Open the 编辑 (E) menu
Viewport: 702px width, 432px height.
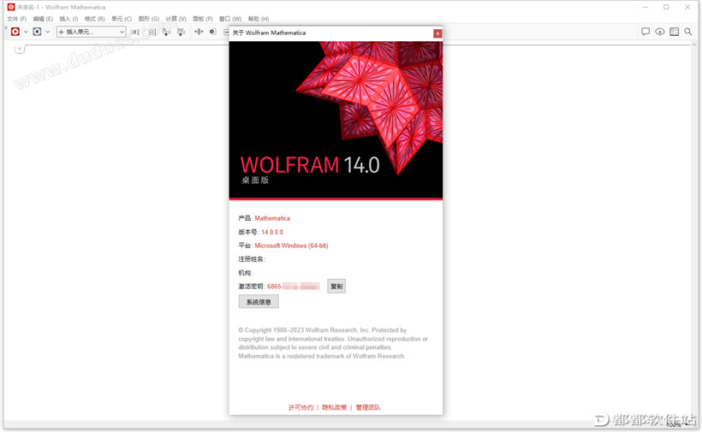click(43, 19)
